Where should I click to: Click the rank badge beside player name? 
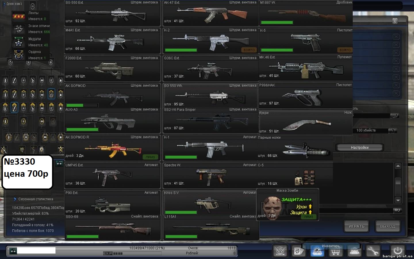coord(13,251)
